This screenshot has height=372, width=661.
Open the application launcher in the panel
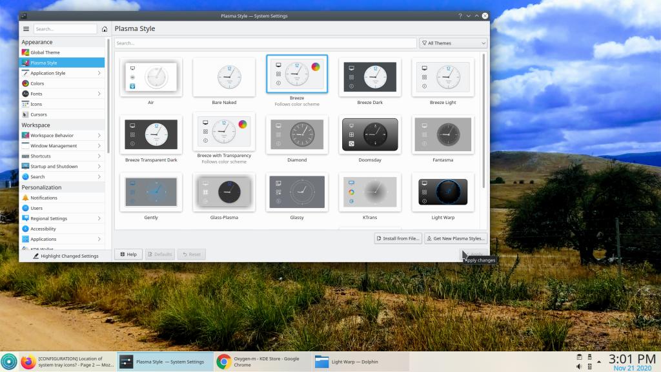(x=9, y=362)
